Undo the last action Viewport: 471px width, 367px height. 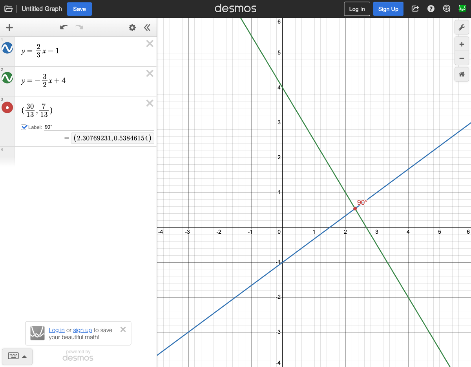pos(64,27)
